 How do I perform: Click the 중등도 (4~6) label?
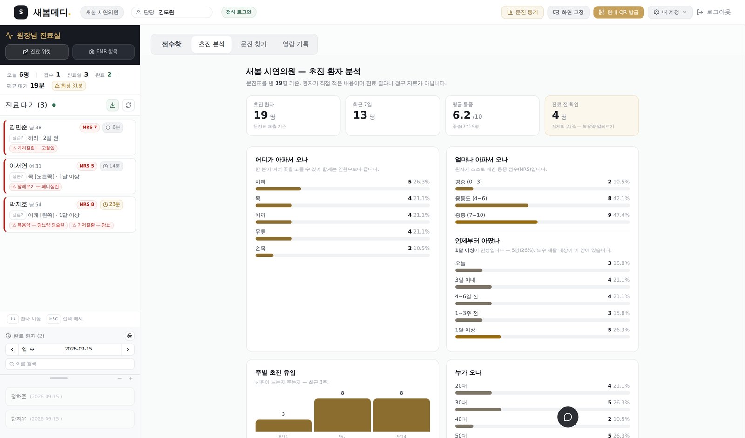(471, 199)
